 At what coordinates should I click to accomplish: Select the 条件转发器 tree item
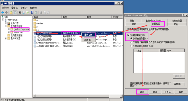(15, 38)
